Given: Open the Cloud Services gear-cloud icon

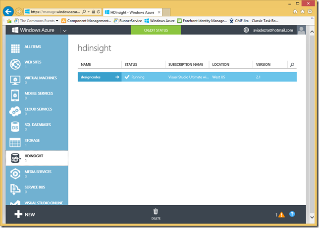Looking at the screenshot, I should (15, 111).
